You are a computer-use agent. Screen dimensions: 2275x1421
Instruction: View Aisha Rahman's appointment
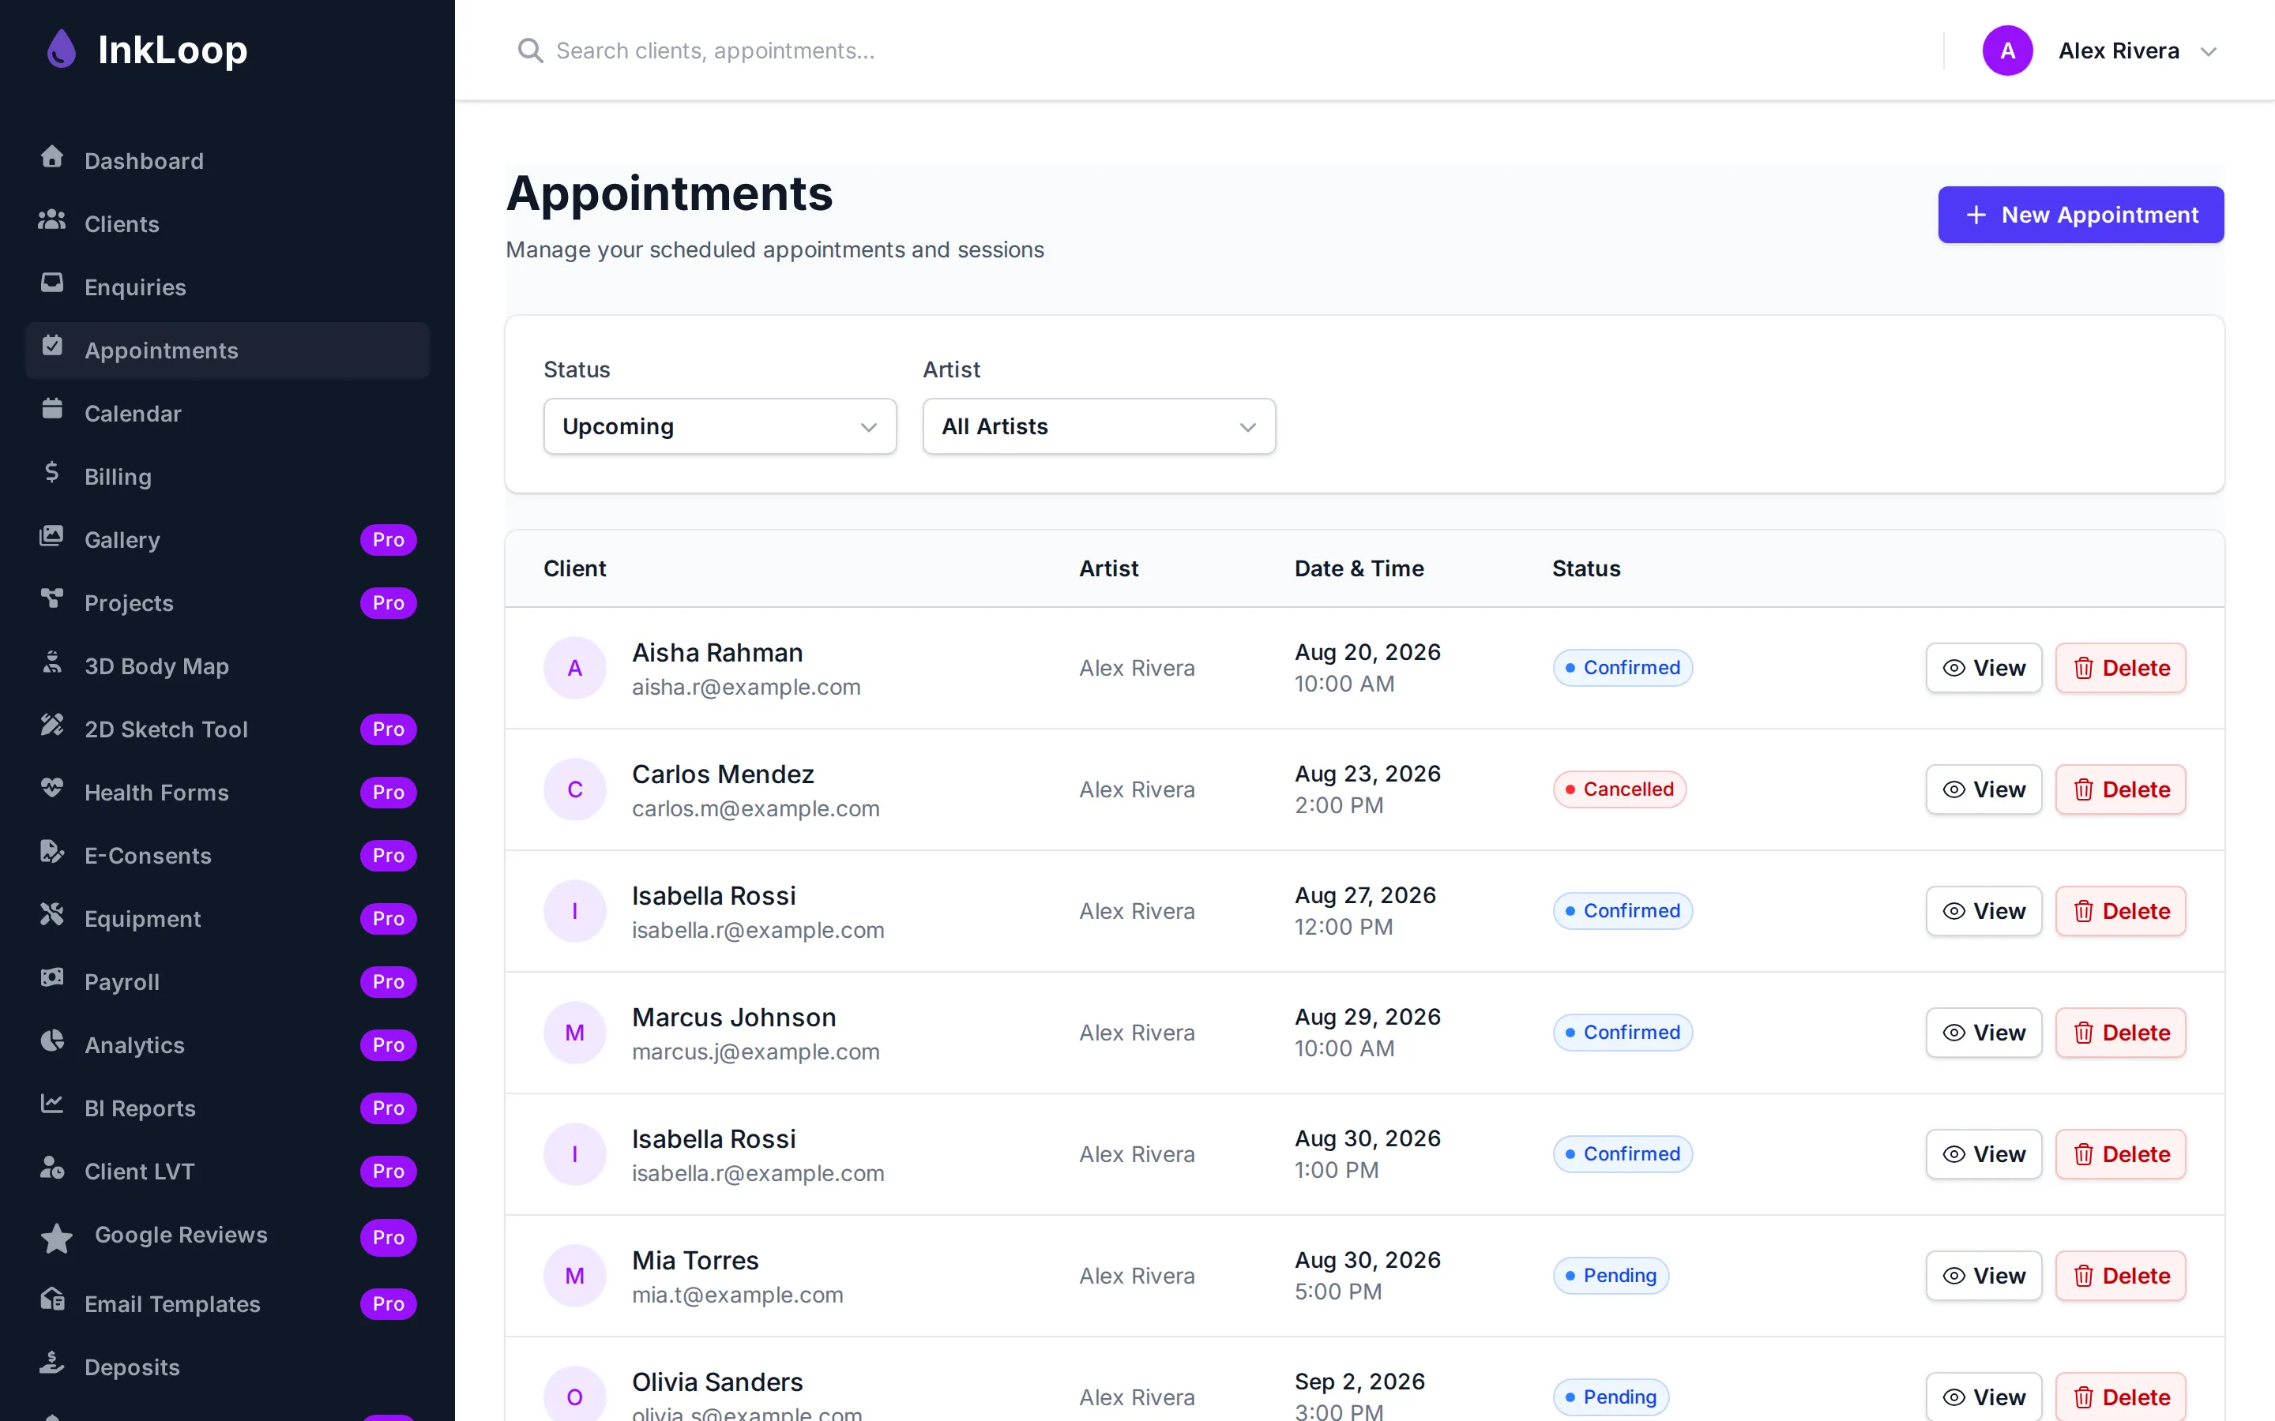(1984, 668)
